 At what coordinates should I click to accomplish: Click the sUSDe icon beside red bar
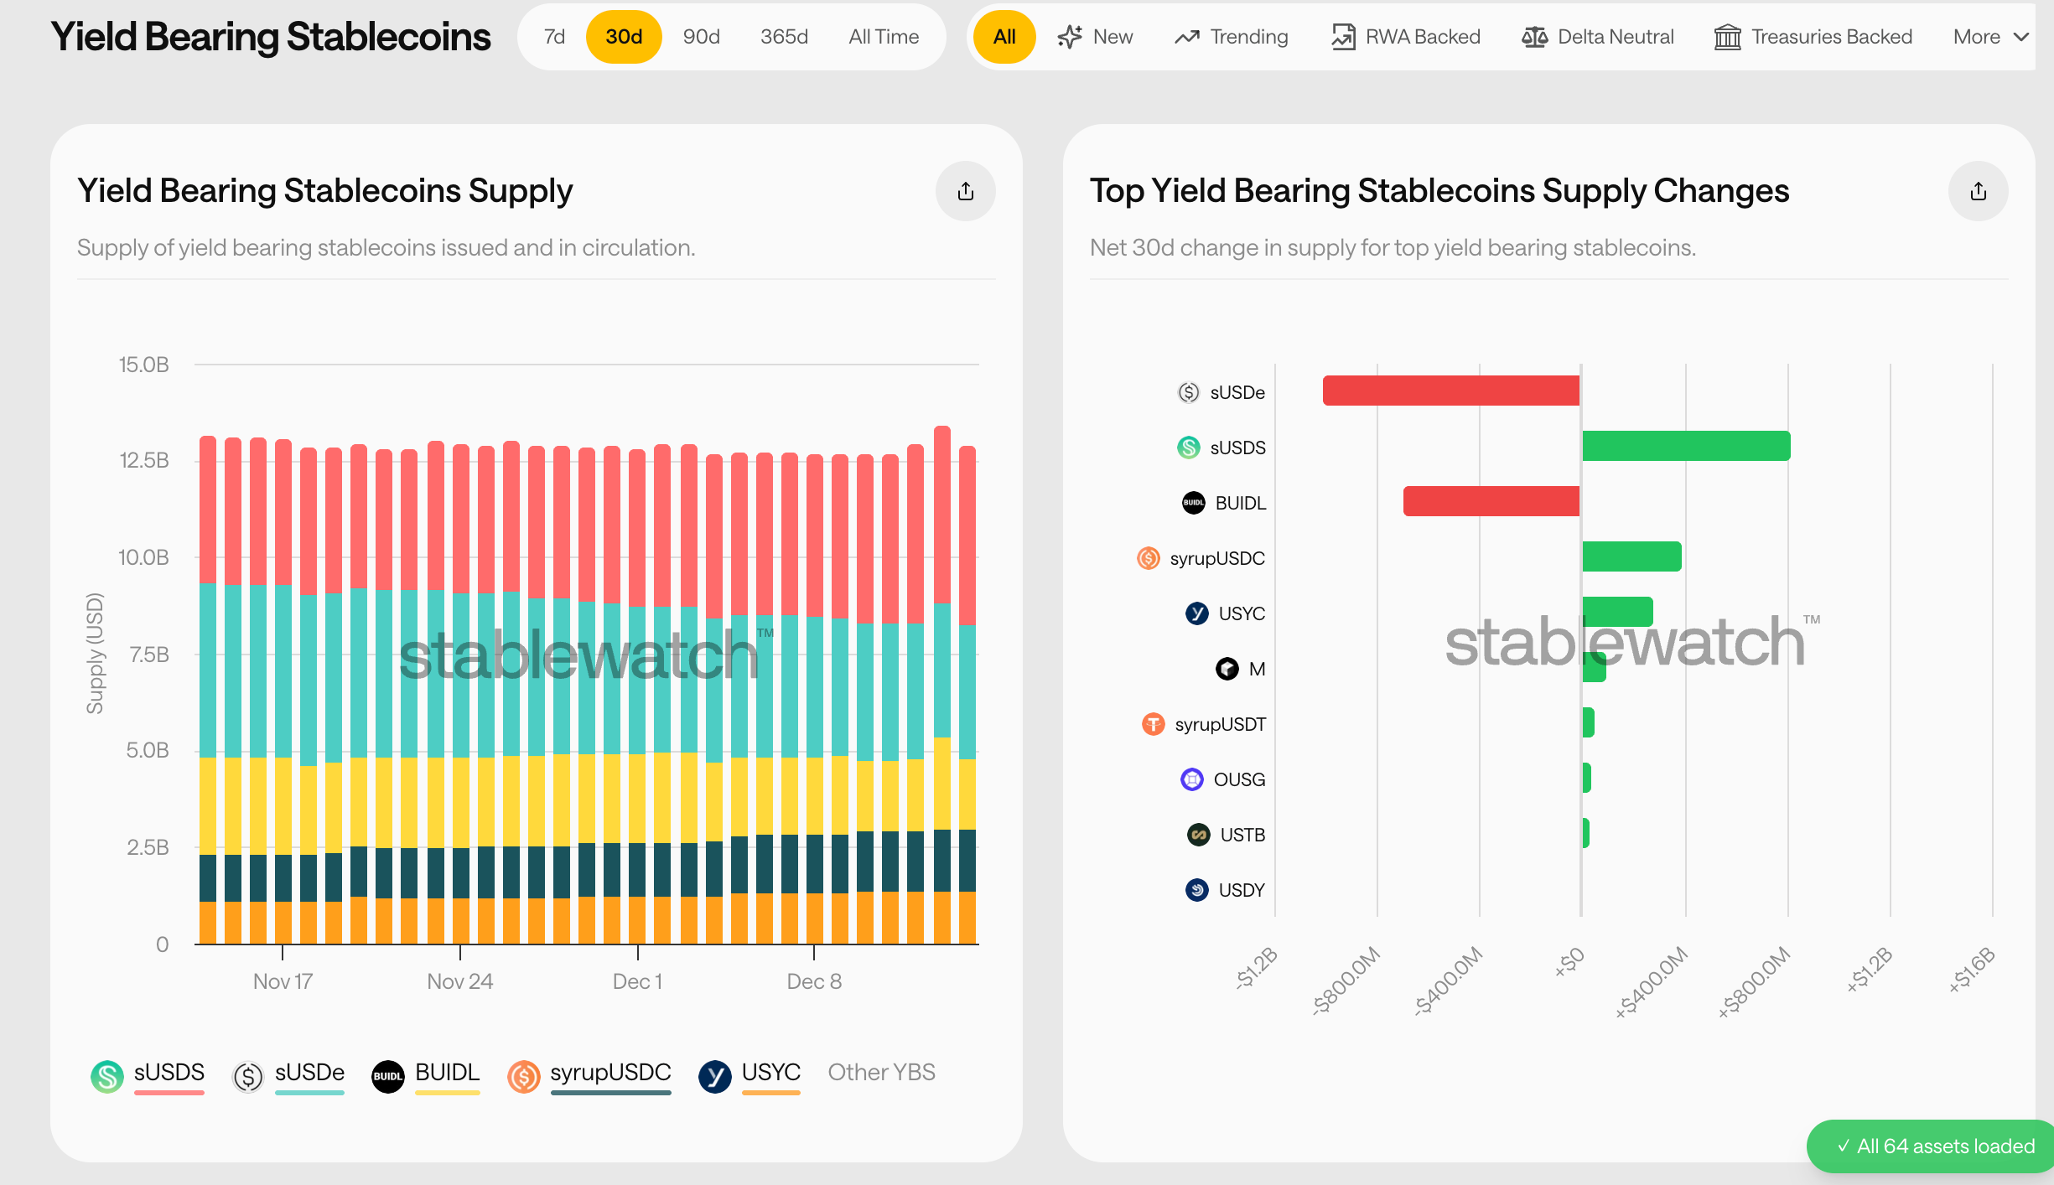(x=1188, y=392)
